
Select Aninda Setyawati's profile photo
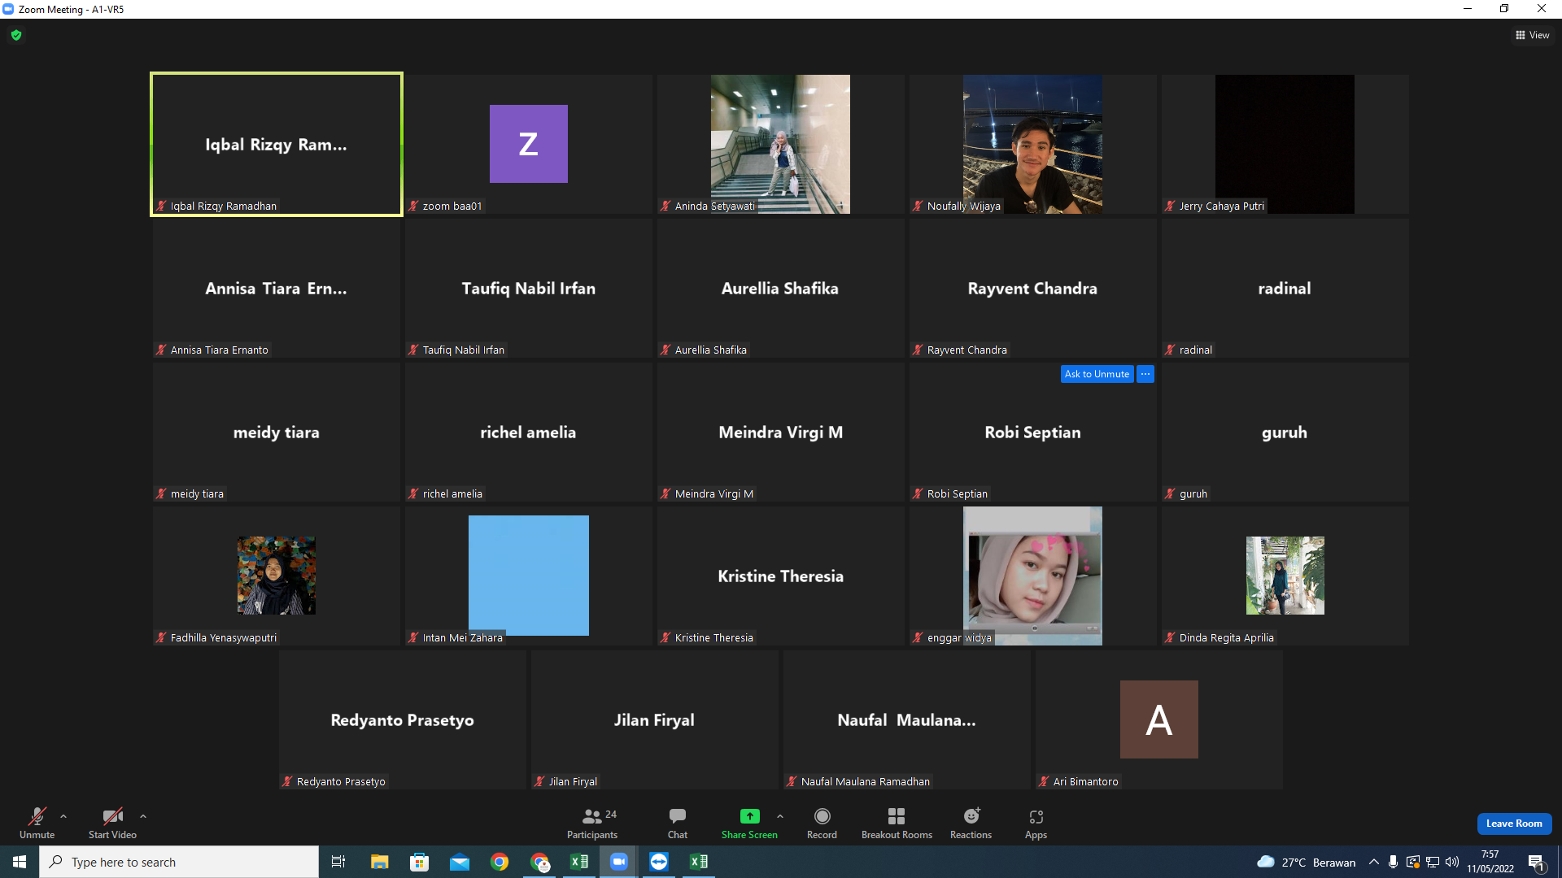(780, 144)
